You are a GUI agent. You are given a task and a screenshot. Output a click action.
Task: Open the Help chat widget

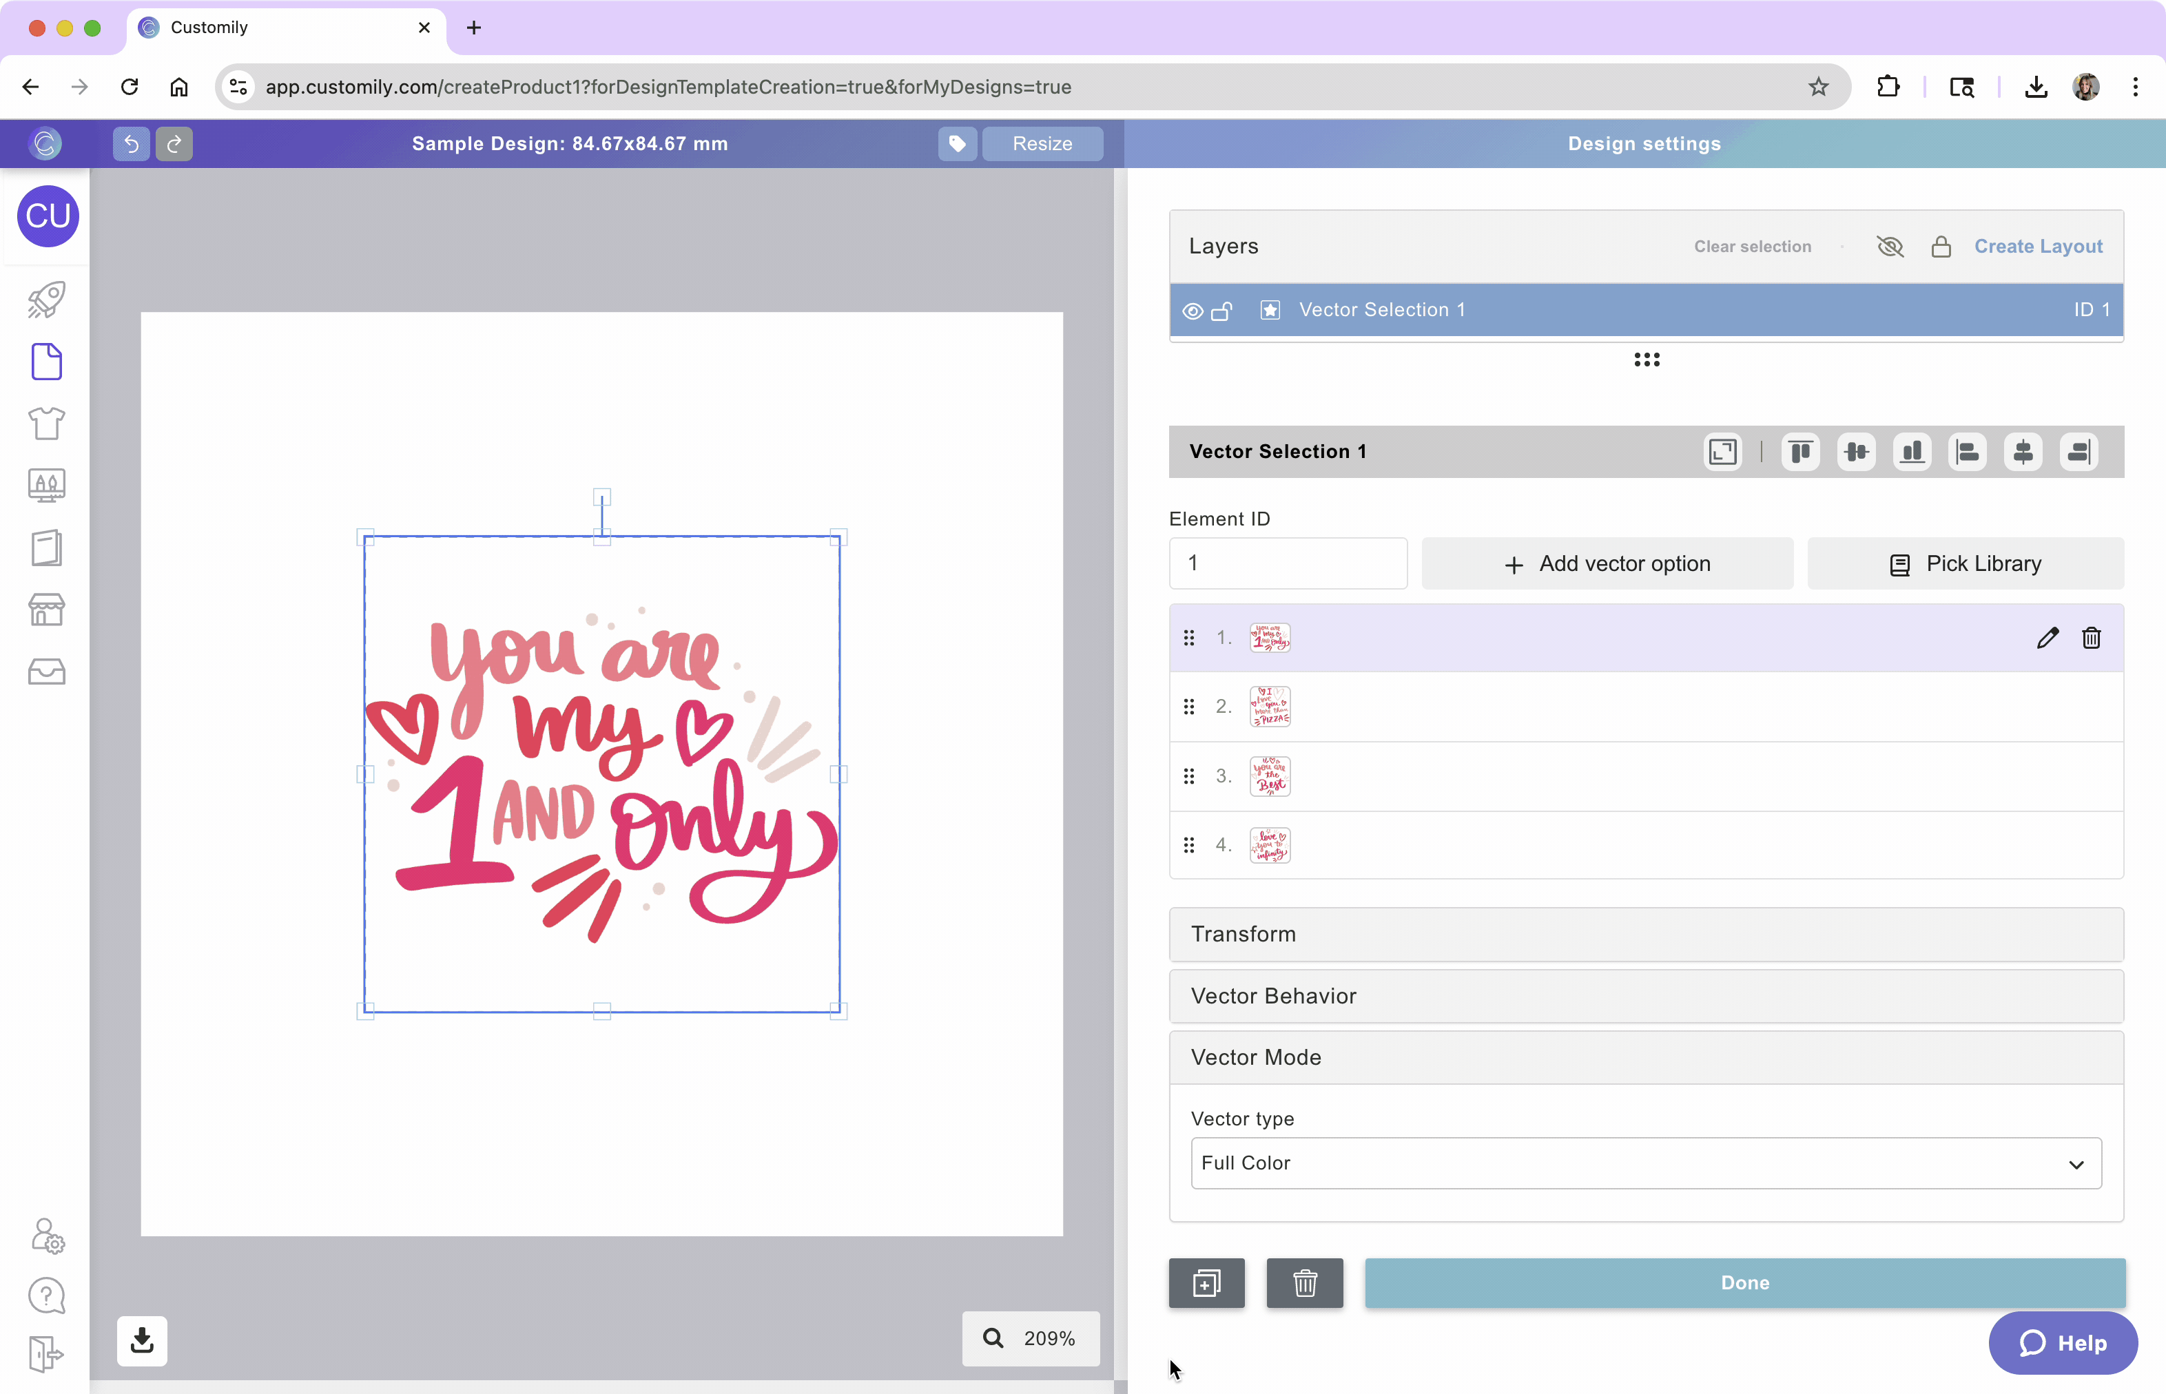click(2063, 1342)
